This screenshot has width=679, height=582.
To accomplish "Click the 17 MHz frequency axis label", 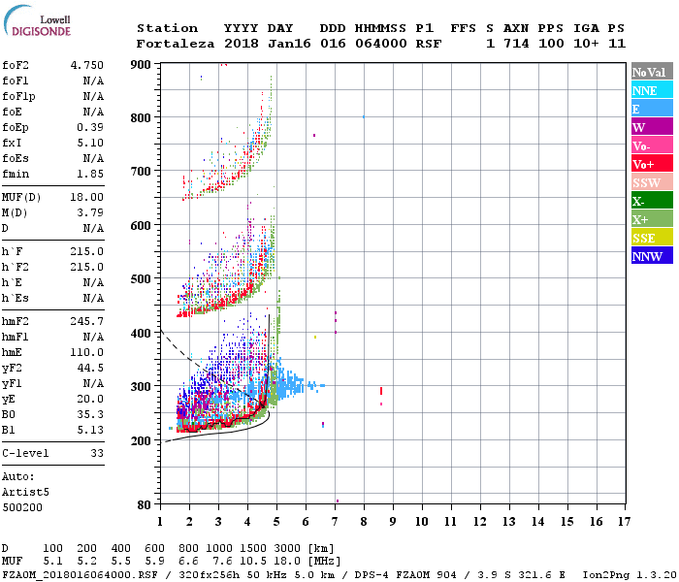I will click(x=624, y=522).
